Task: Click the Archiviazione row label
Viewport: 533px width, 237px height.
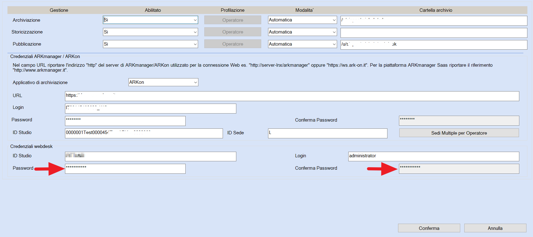Action: (26, 20)
